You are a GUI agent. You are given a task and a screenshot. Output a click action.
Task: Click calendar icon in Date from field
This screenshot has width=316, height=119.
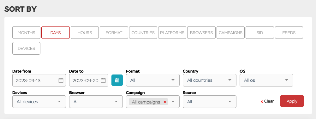(x=61, y=80)
